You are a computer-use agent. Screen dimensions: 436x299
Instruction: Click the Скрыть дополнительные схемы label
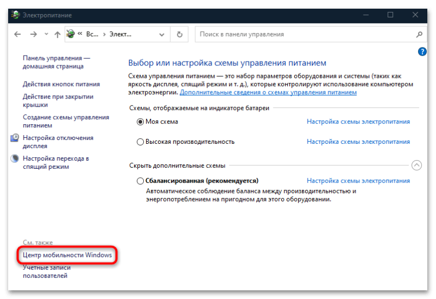click(177, 166)
